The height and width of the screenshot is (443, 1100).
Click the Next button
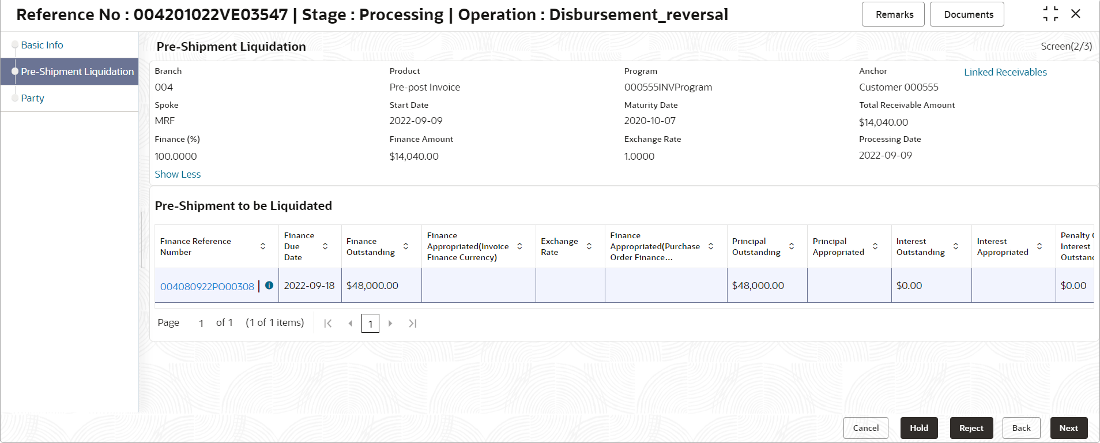1068,428
